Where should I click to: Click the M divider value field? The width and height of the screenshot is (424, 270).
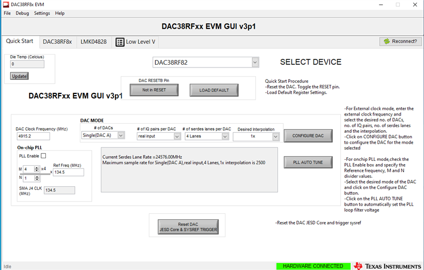[x=29, y=169]
